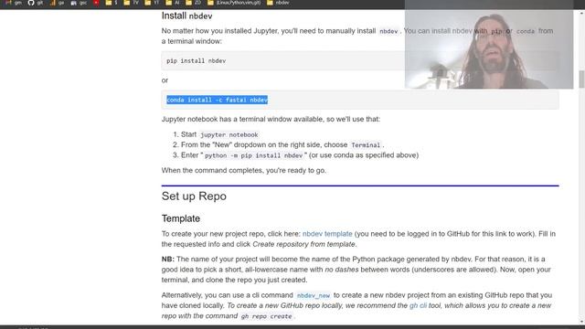
Task: Click the page's vertical scrollbar thumb
Action: (581, 80)
